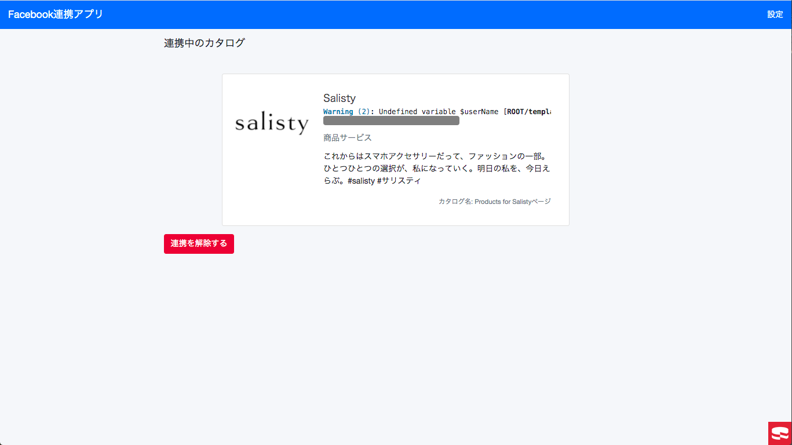Click the salisty logo image
Screen dimensions: 792x445
272,124
